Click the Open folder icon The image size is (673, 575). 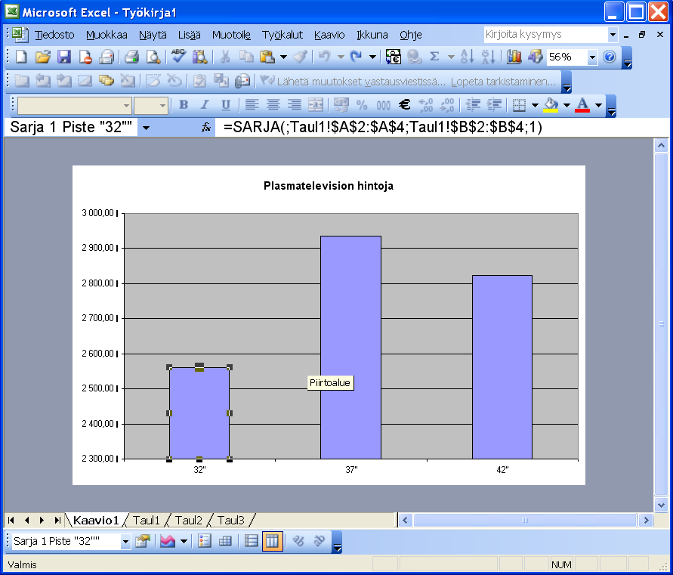pyautogui.click(x=42, y=57)
